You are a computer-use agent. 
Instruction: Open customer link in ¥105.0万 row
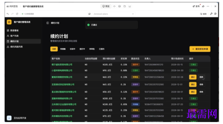tap(62, 65)
